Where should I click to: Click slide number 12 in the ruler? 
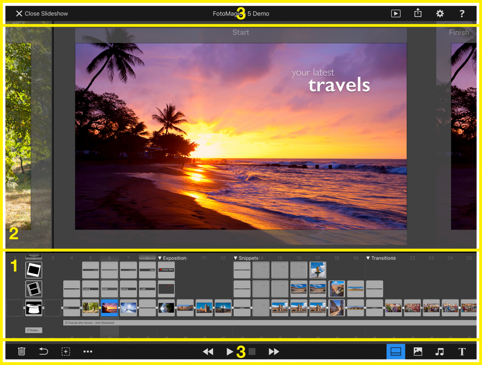[223, 258]
